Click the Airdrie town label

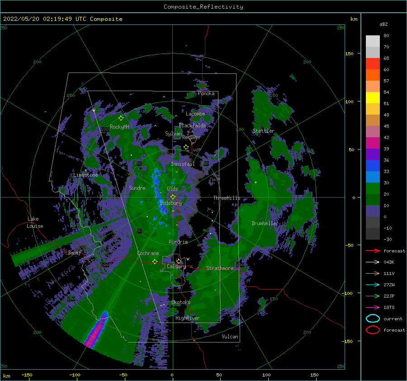click(x=178, y=242)
